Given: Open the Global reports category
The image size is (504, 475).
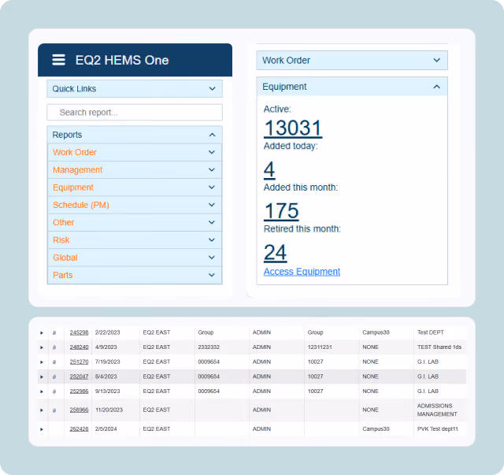Looking at the screenshot, I should pyautogui.click(x=135, y=258).
